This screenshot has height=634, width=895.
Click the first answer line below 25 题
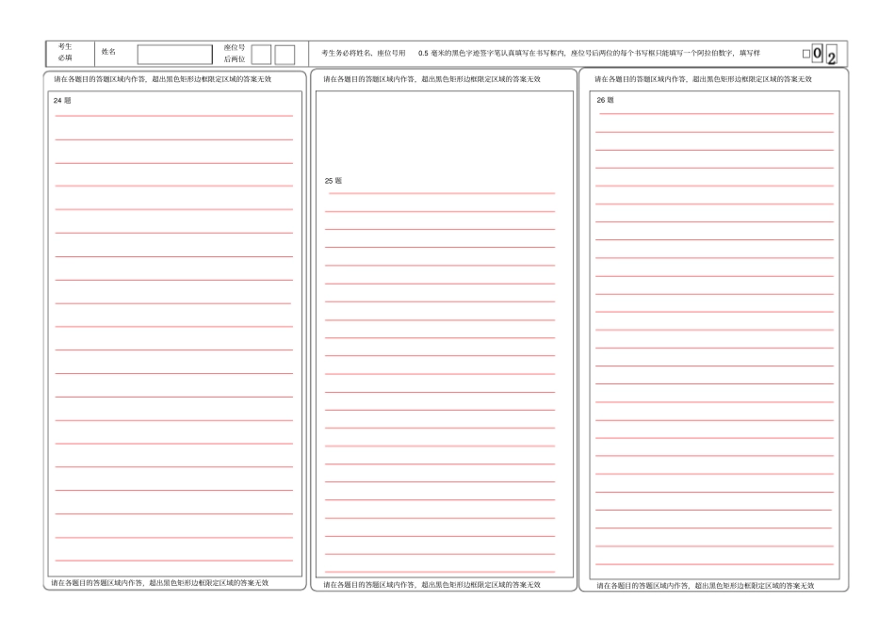442,193
